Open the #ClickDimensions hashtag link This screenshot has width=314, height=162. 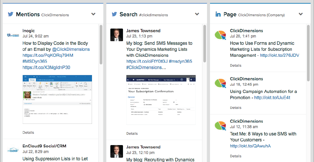tap(144, 67)
